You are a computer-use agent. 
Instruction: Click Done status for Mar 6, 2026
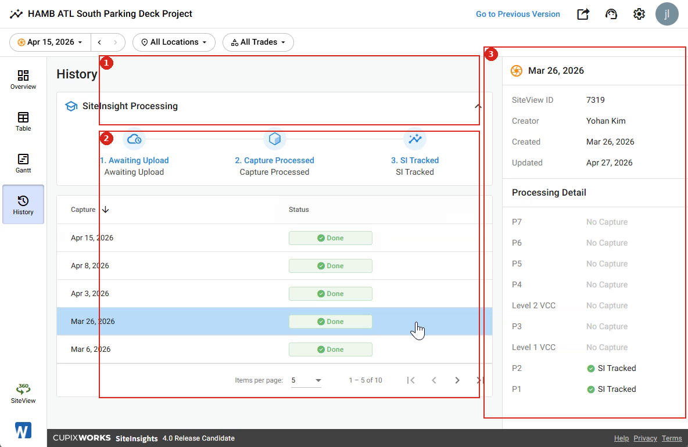click(331, 349)
